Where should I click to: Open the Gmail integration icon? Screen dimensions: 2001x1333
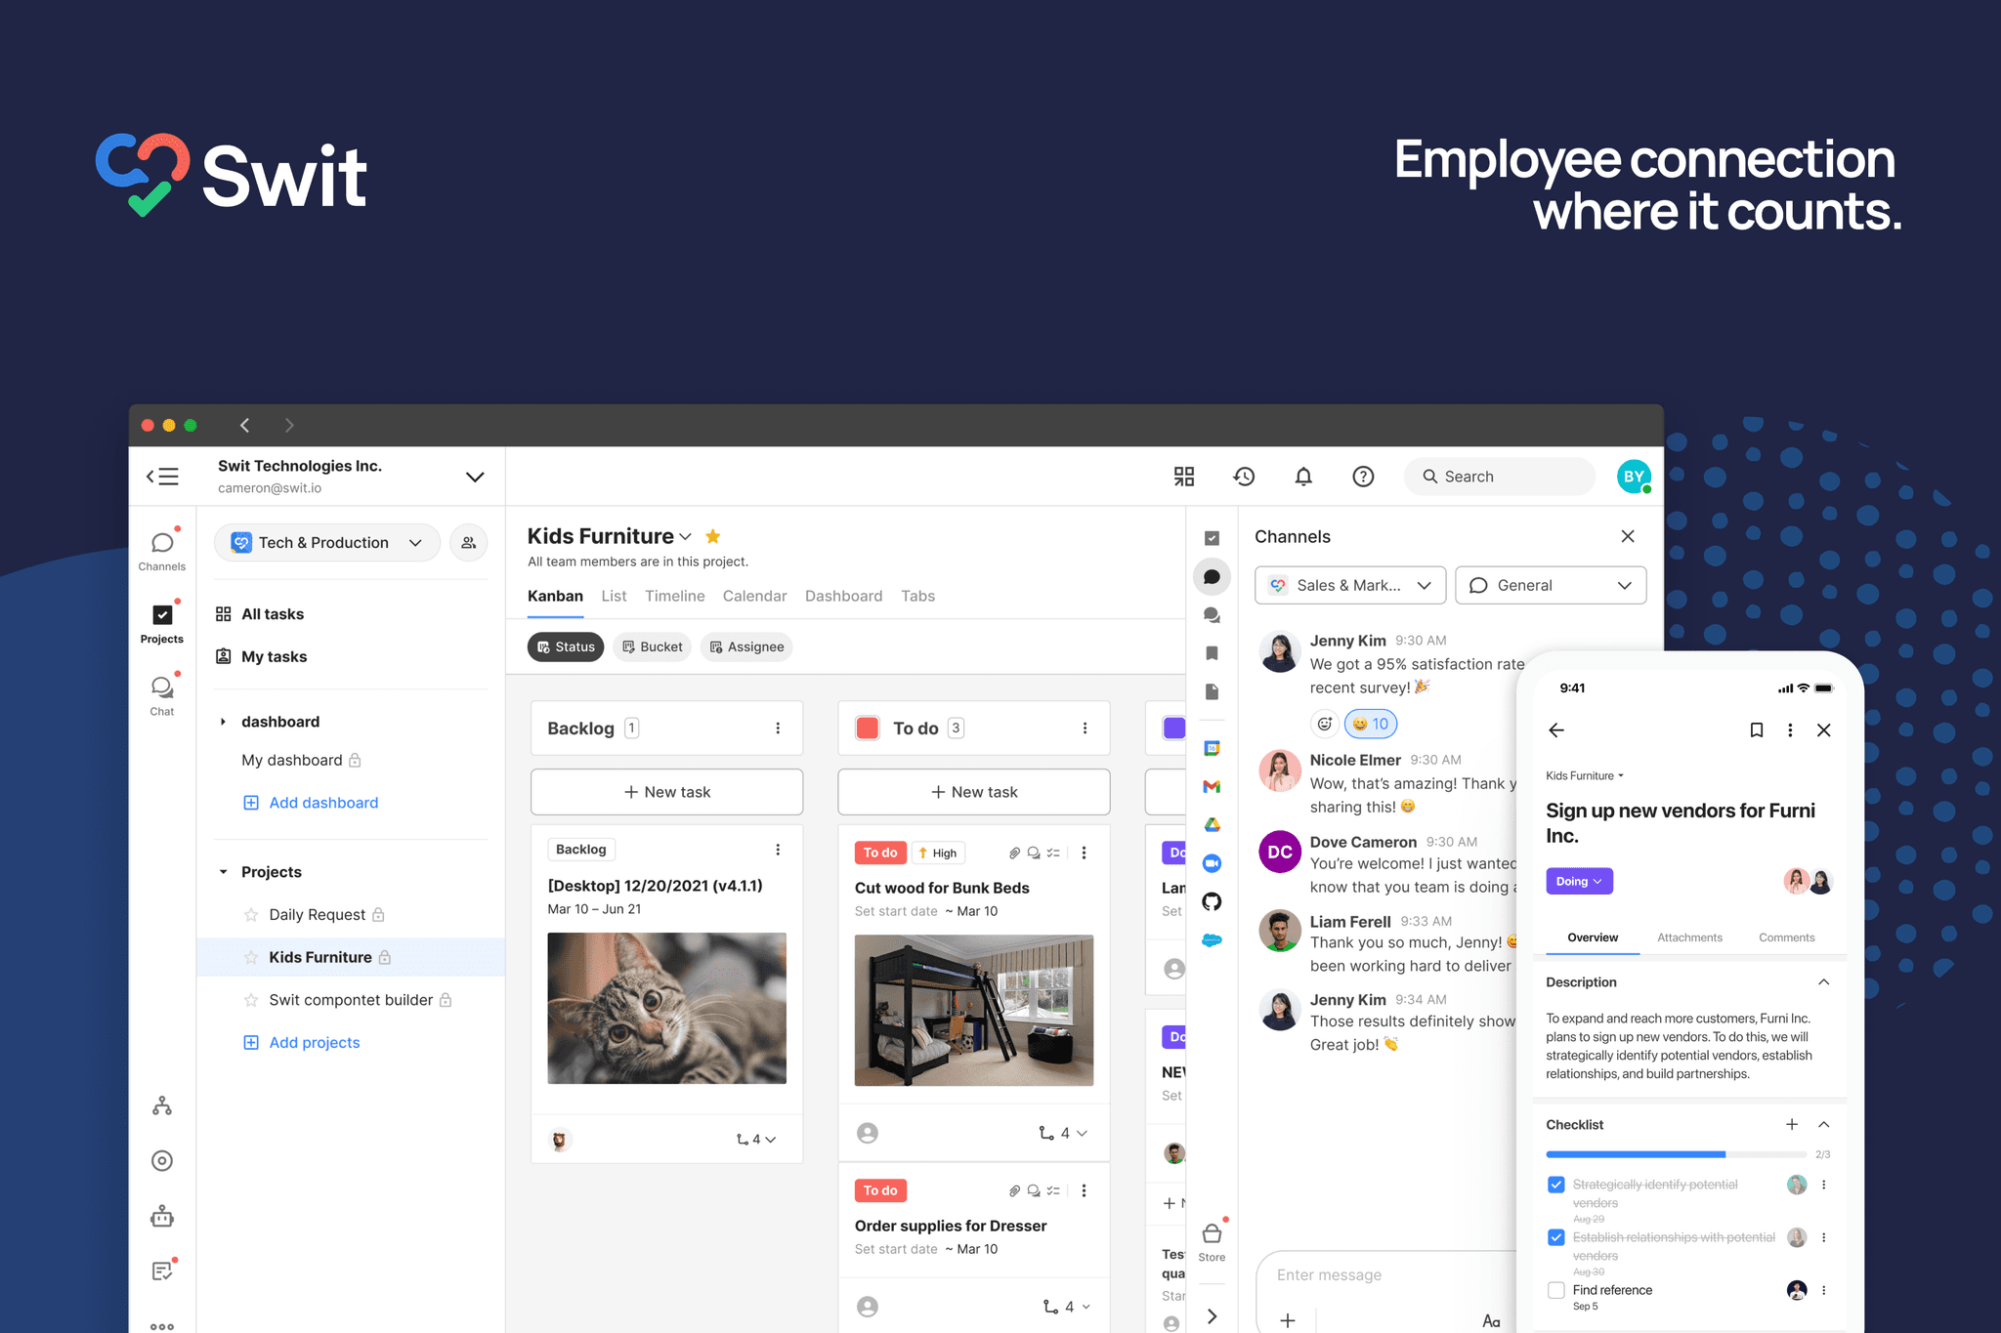[x=1212, y=786]
